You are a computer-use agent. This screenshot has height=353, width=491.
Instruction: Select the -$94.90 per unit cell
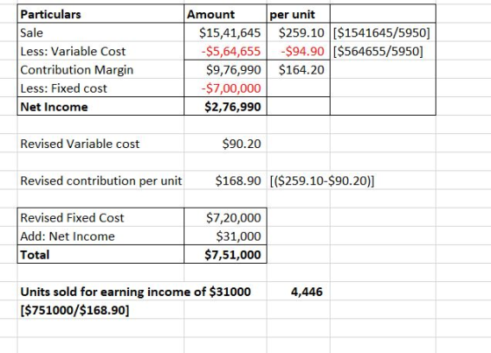pyautogui.click(x=298, y=51)
